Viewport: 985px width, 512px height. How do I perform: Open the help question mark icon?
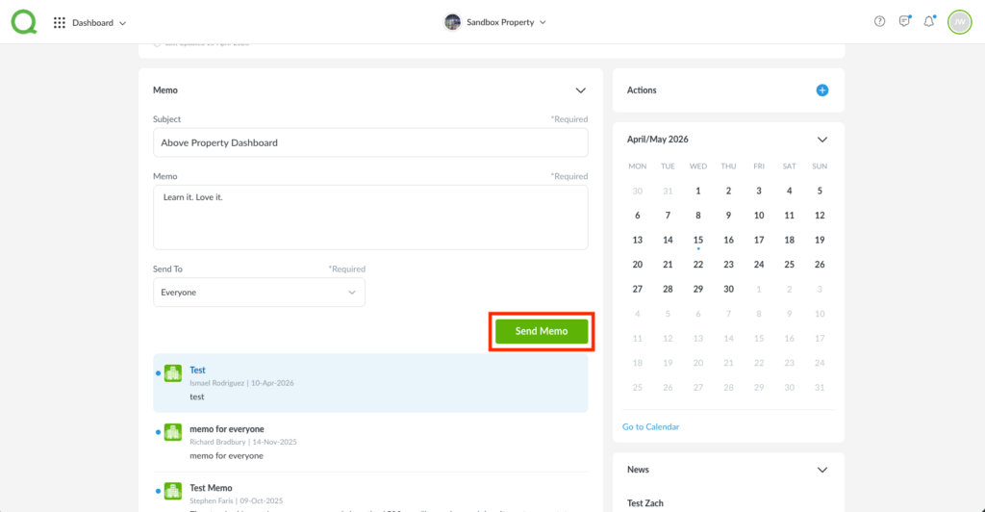(x=879, y=22)
